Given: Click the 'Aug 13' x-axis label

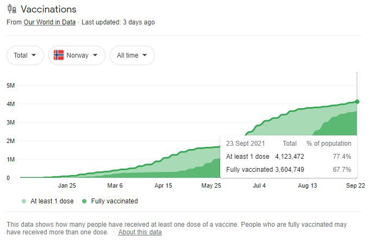Looking at the screenshot, I should click(308, 185).
